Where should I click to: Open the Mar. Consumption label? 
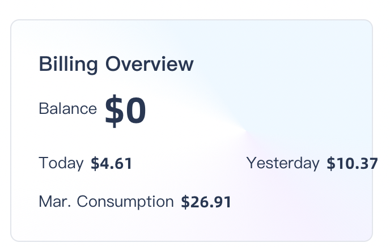click(106, 202)
